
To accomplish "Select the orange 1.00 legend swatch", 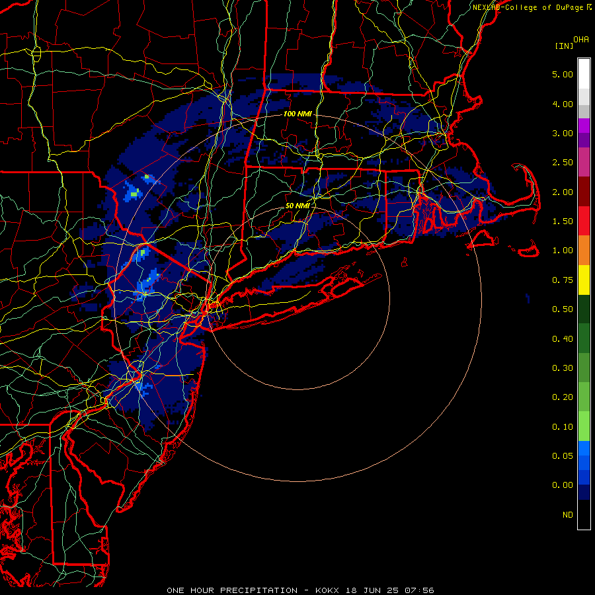I will pyautogui.click(x=584, y=250).
